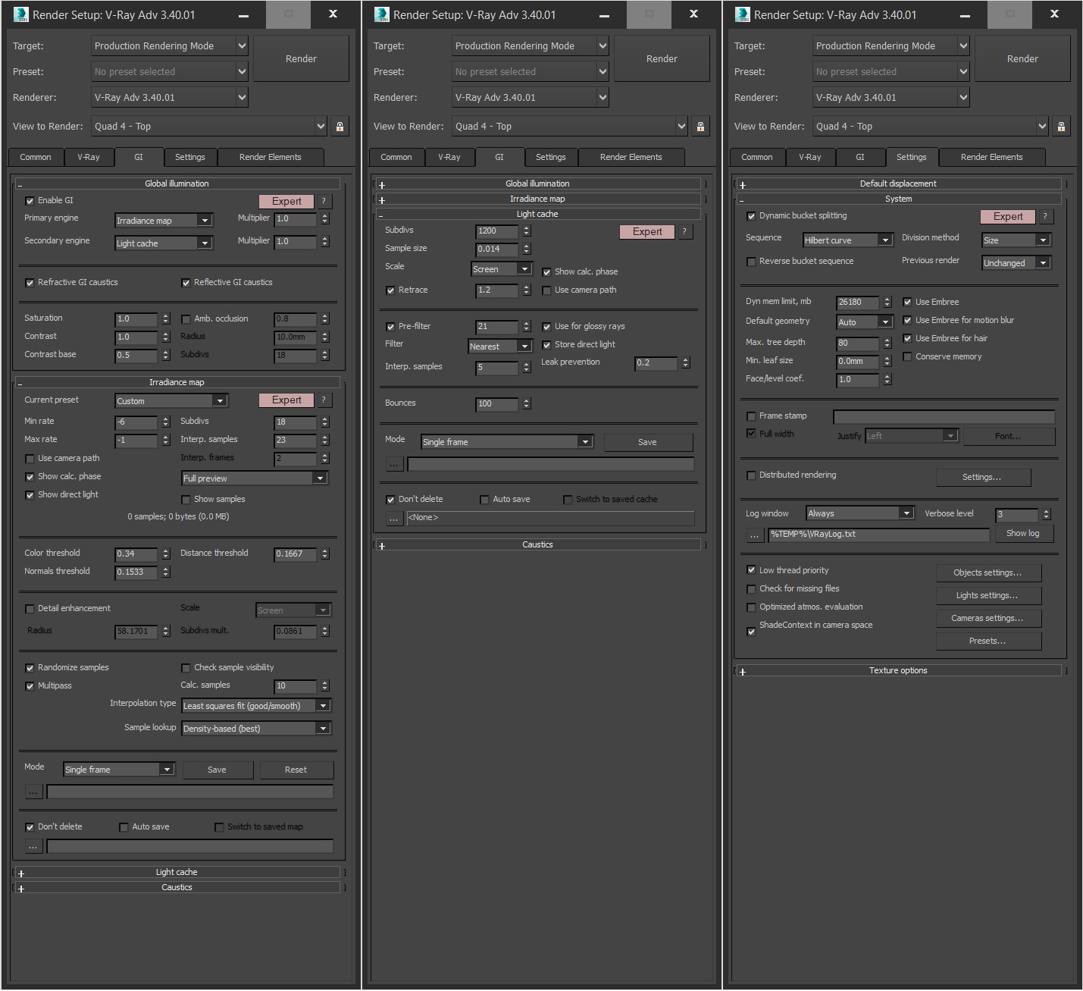The width and height of the screenshot is (1083, 991).
Task: Toggle Dynamic bucket splitting checkbox
Action: [x=751, y=216]
